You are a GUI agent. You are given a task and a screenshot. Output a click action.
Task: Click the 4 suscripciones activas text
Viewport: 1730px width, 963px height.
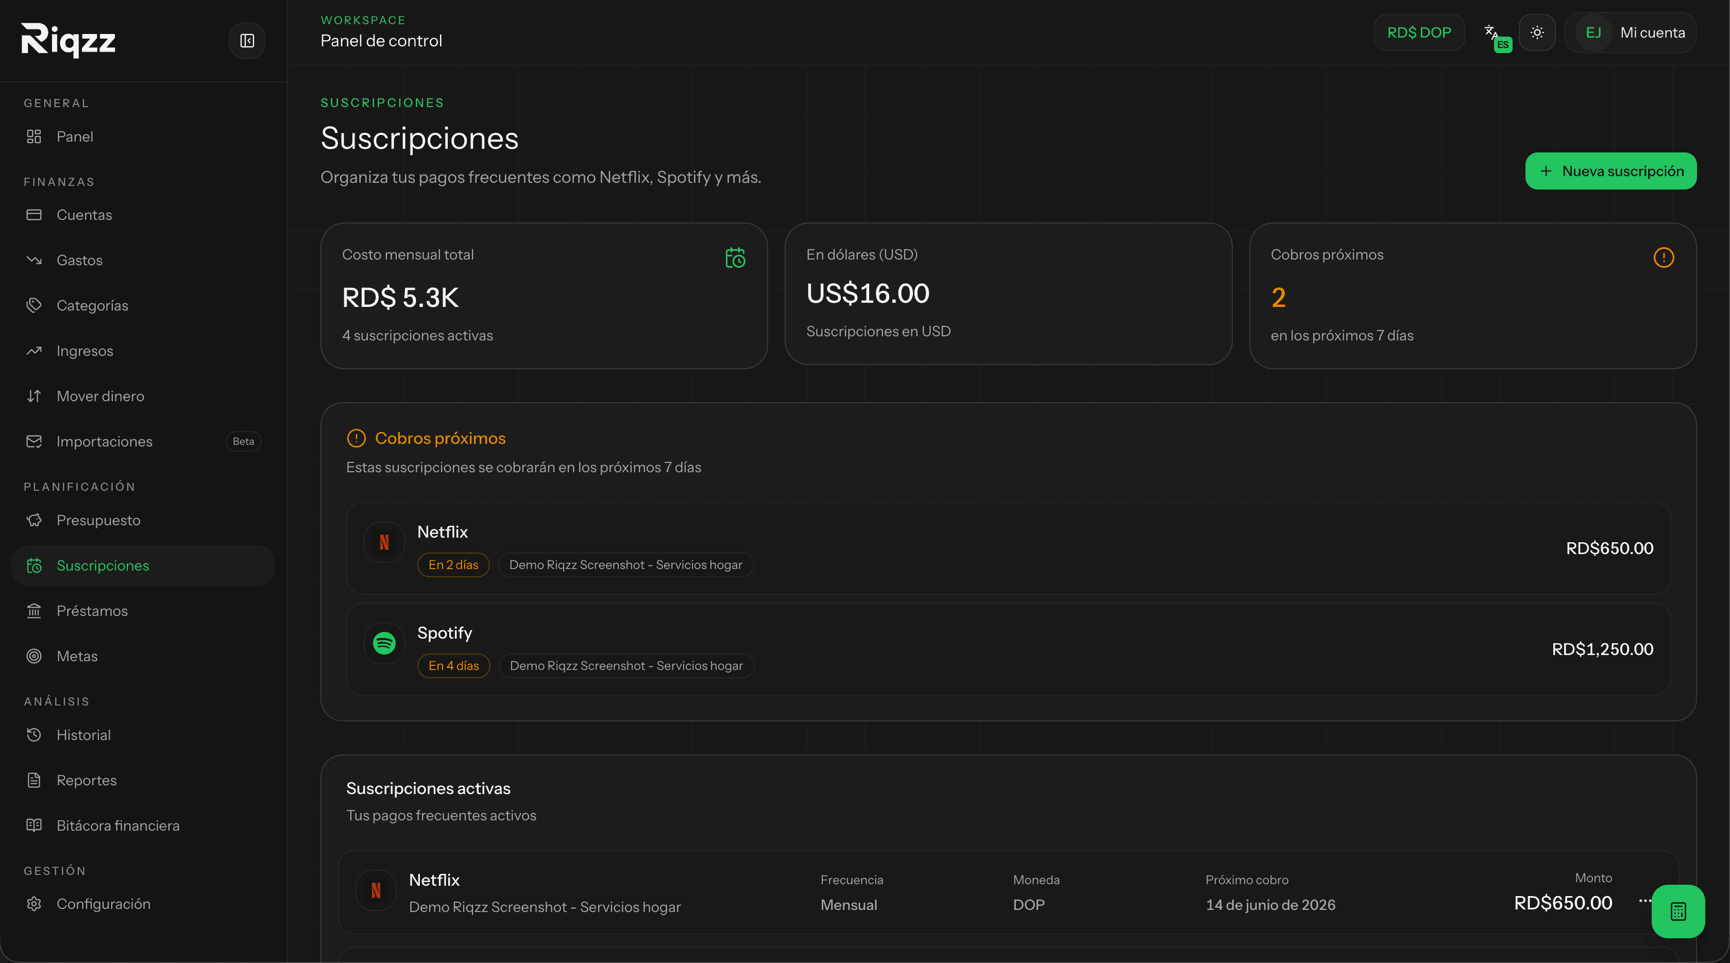(417, 336)
